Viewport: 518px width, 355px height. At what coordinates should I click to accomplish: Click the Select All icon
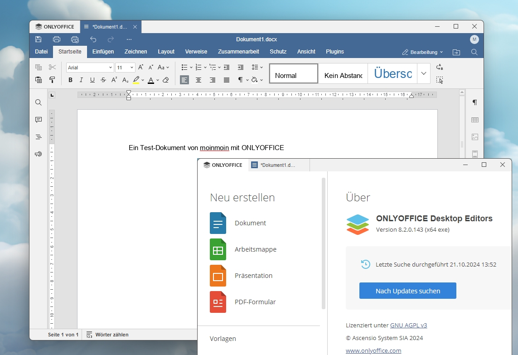[x=440, y=80]
